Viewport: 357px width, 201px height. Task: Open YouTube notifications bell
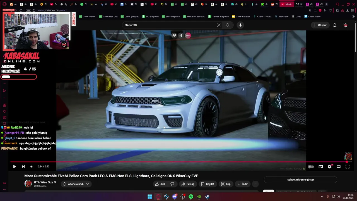point(335,25)
